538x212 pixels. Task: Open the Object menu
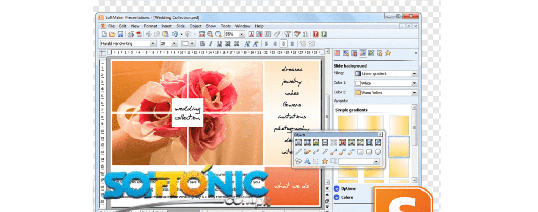(195, 26)
